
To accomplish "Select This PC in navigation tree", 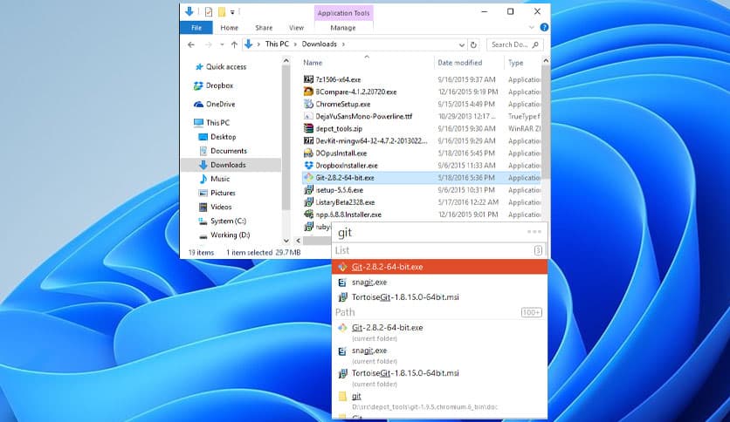I will (218, 123).
